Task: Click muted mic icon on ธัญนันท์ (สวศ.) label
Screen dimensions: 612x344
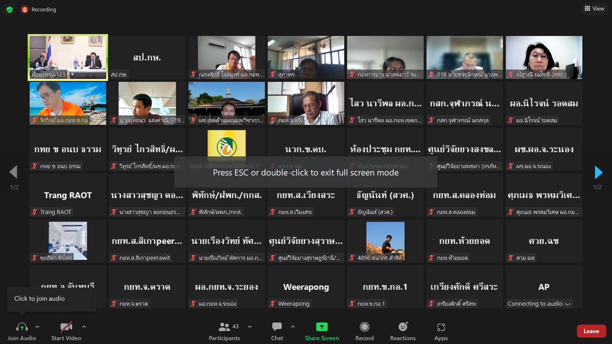Action: click(352, 212)
